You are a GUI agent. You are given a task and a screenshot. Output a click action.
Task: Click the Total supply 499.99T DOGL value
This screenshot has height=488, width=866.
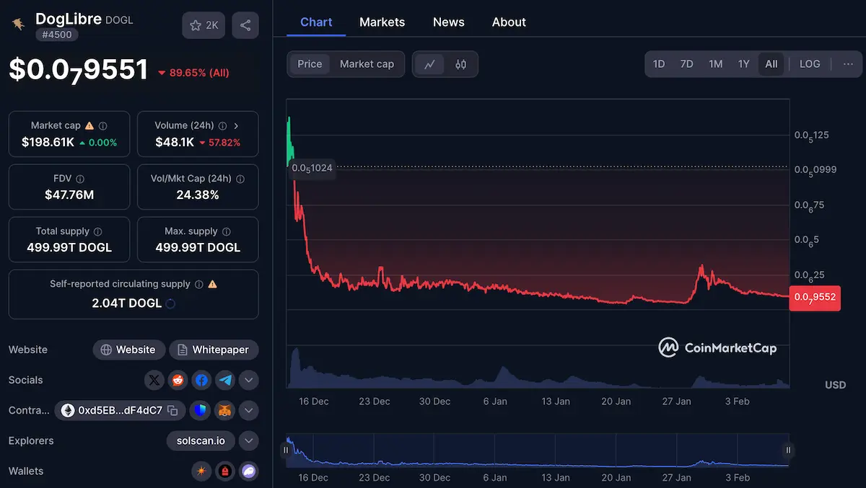coord(69,247)
